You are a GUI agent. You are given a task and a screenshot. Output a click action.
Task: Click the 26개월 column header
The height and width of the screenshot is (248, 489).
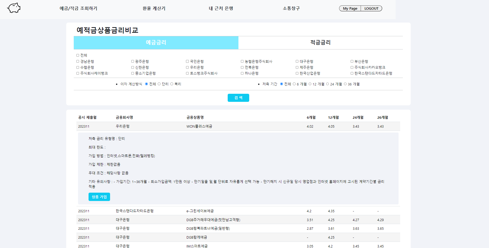[383, 117]
